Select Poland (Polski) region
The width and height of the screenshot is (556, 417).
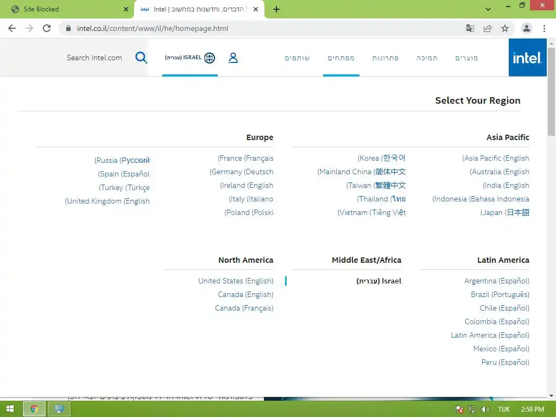click(249, 212)
